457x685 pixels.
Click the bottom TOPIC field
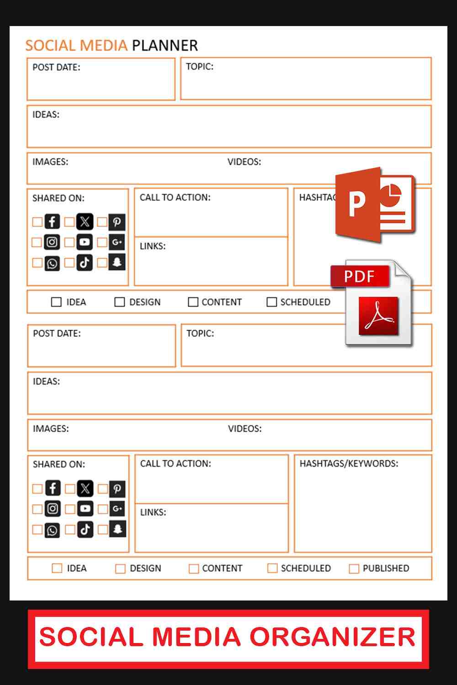[x=307, y=345]
